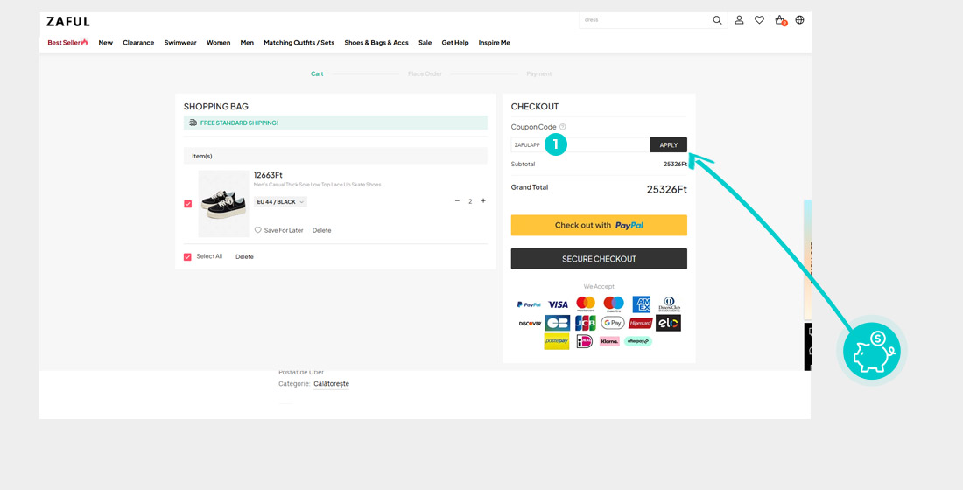Increase item quantity with plus
The width and height of the screenshot is (963, 490).
click(483, 200)
